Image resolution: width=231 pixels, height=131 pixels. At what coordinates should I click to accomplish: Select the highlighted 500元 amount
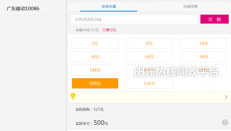(95, 83)
